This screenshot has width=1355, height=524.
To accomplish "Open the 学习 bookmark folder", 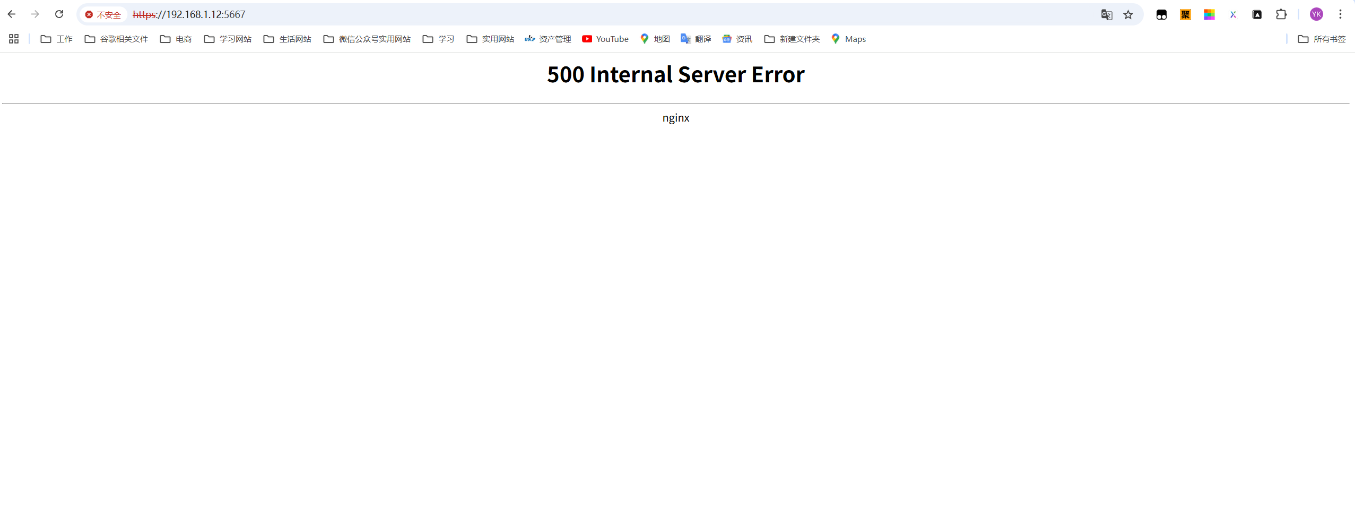I will (x=438, y=39).
